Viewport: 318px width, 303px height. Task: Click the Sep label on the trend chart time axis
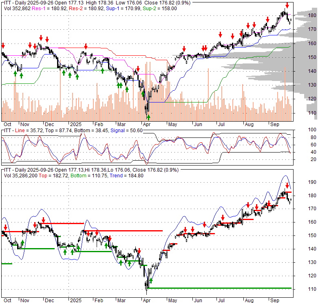pyautogui.click(x=275, y=301)
